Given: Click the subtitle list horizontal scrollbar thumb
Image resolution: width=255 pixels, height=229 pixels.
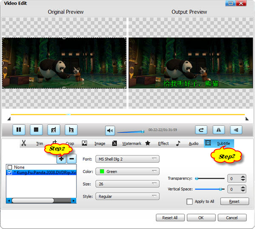Looking at the screenshot, I should coord(33,201).
